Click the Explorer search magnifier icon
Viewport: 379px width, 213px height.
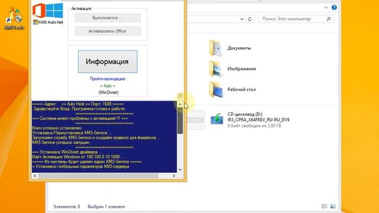pyautogui.click(x=328, y=19)
